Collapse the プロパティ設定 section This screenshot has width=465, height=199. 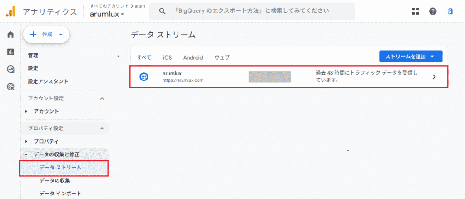102,129
